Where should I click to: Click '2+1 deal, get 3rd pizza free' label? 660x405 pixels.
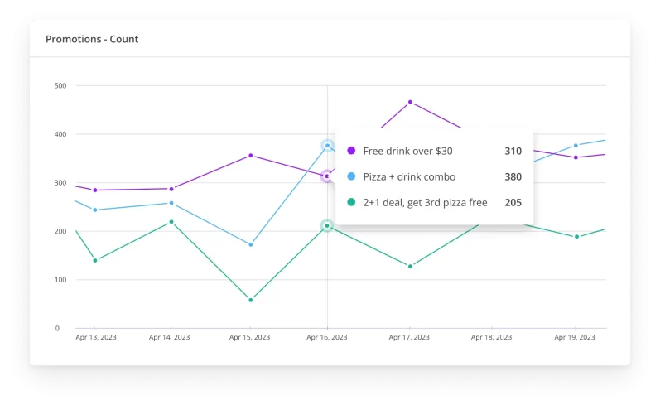click(x=425, y=202)
